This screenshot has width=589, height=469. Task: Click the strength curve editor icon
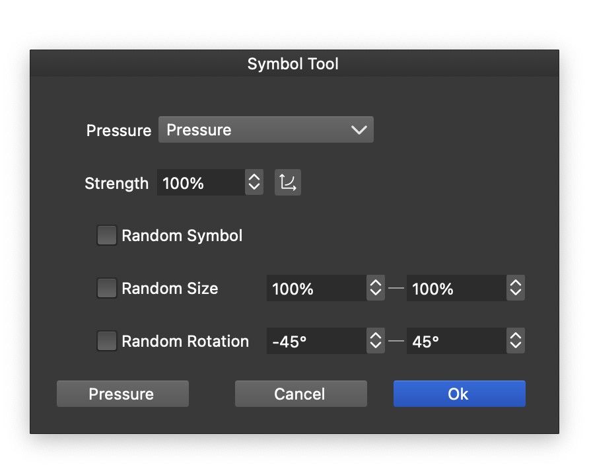tap(287, 182)
